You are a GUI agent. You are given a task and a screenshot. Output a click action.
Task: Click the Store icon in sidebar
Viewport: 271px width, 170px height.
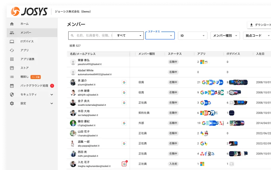(x=12, y=68)
